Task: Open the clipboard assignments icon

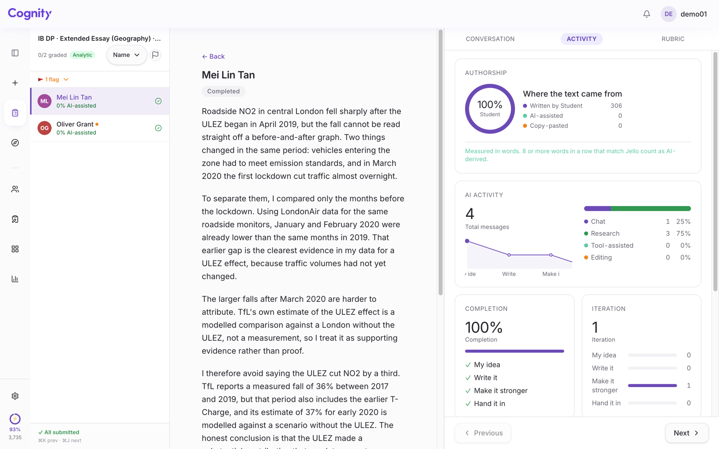Action: (x=15, y=113)
